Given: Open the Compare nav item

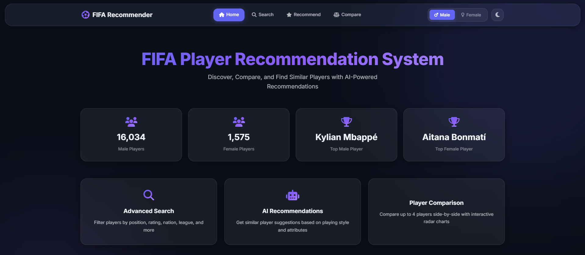Looking at the screenshot, I should click(347, 15).
